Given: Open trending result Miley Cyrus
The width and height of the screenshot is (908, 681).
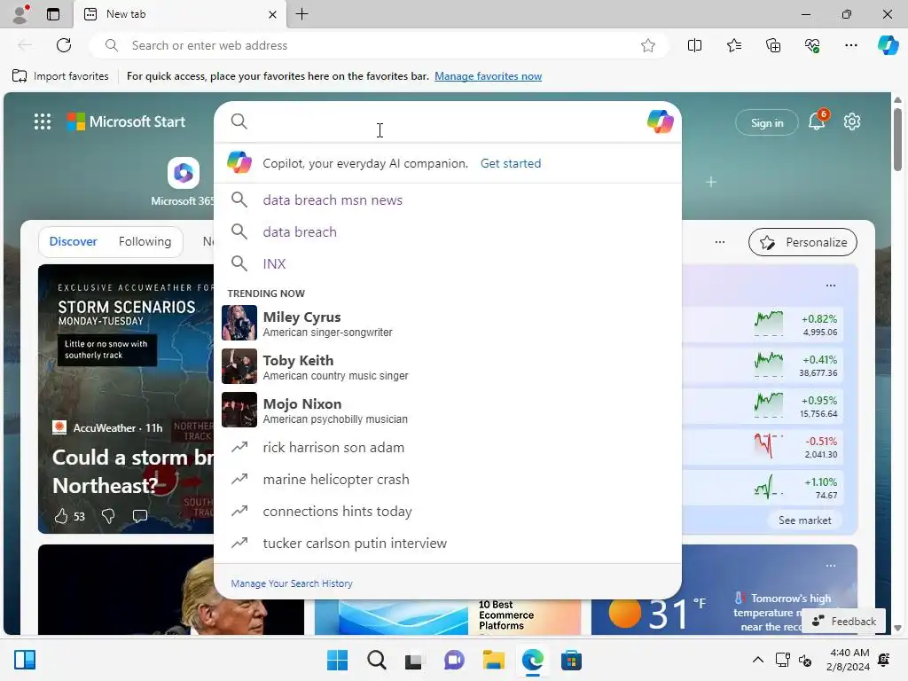Looking at the screenshot, I should [x=448, y=323].
